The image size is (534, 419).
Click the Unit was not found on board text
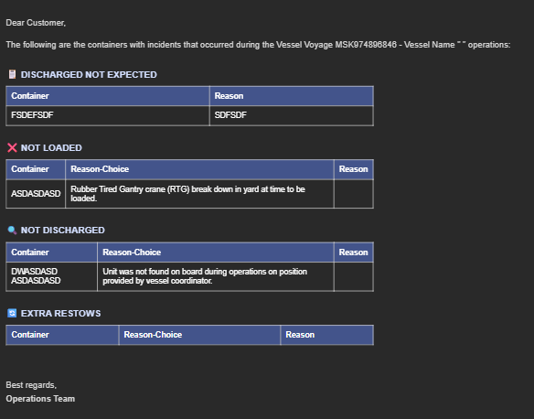point(205,276)
